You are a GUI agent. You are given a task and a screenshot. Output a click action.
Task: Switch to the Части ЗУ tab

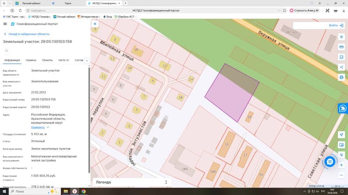click(x=64, y=60)
